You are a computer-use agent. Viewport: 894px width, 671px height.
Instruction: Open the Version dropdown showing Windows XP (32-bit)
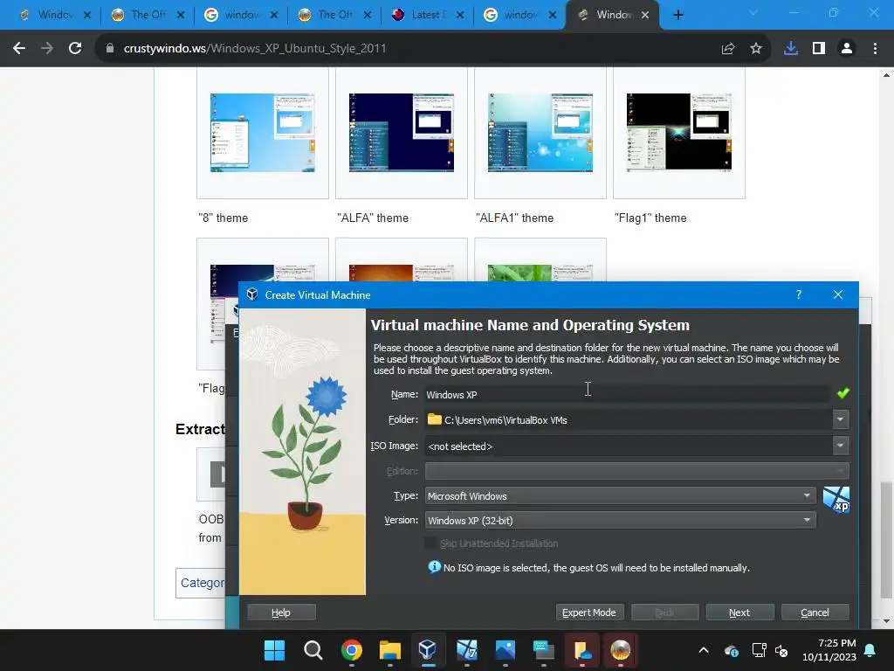point(620,521)
